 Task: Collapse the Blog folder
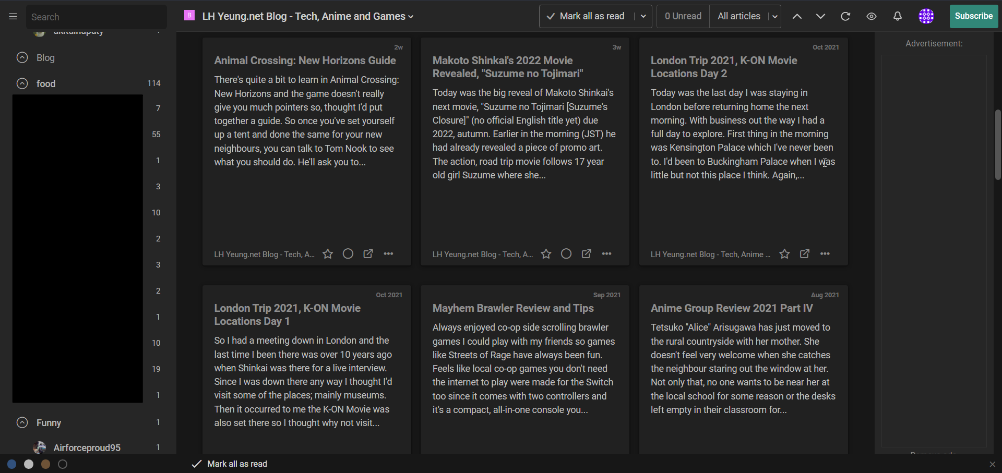(x=22, y=57)
